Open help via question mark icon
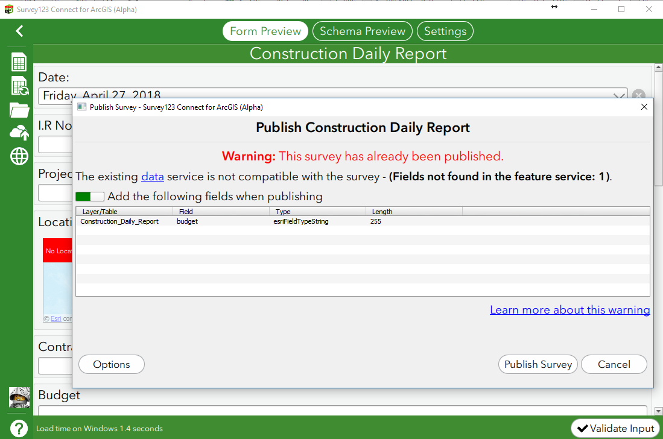 19,428
